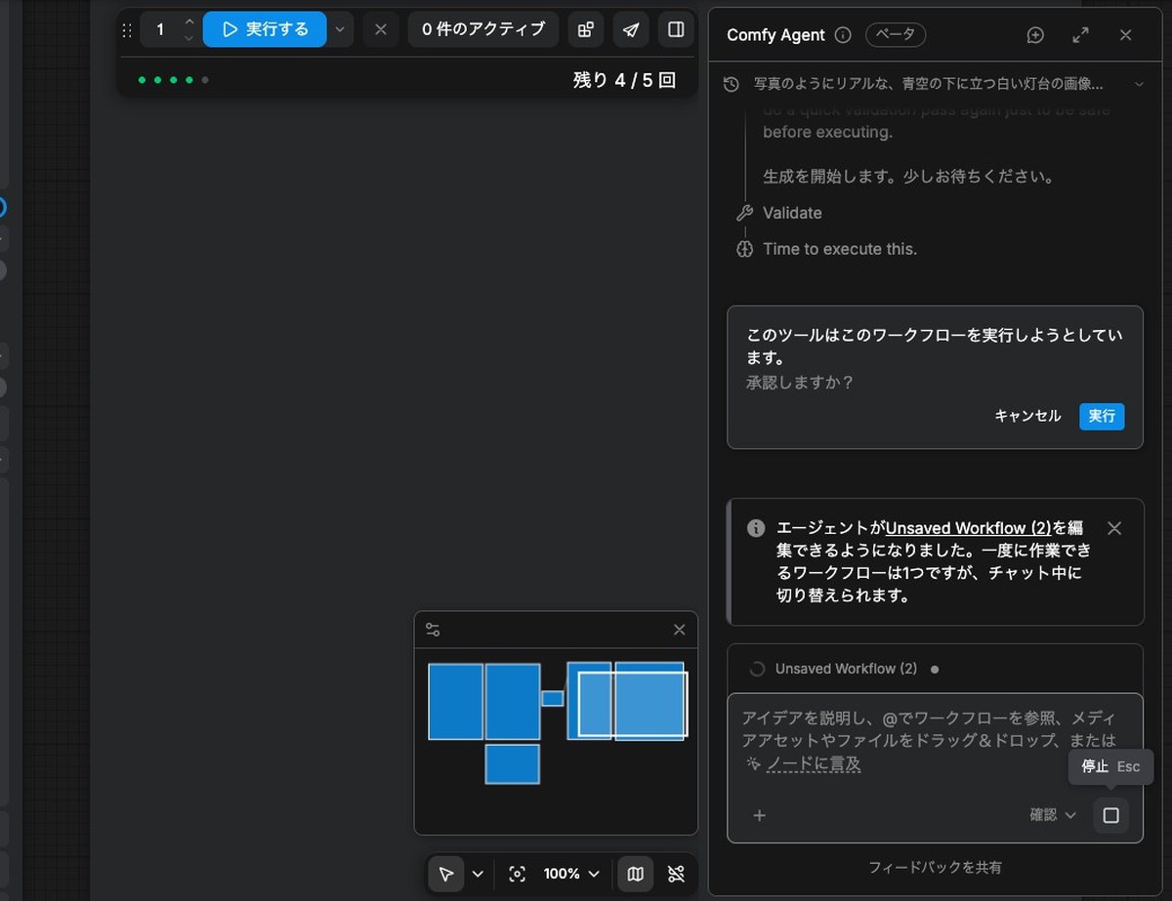Select the pointer cursor tool
1172x901 pixels.
[446, 874]
